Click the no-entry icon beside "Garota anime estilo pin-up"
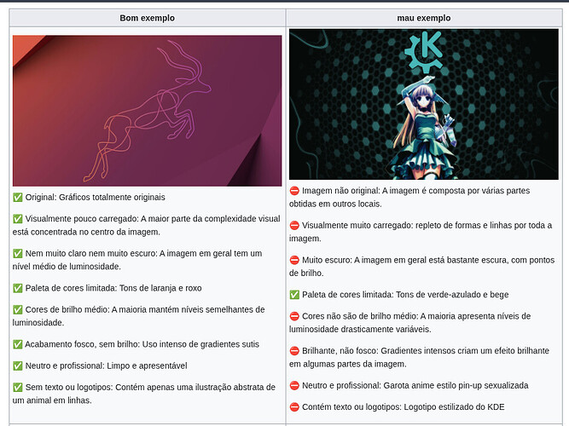The width and height of the screenshot is (569, 426). coord(294,386)
